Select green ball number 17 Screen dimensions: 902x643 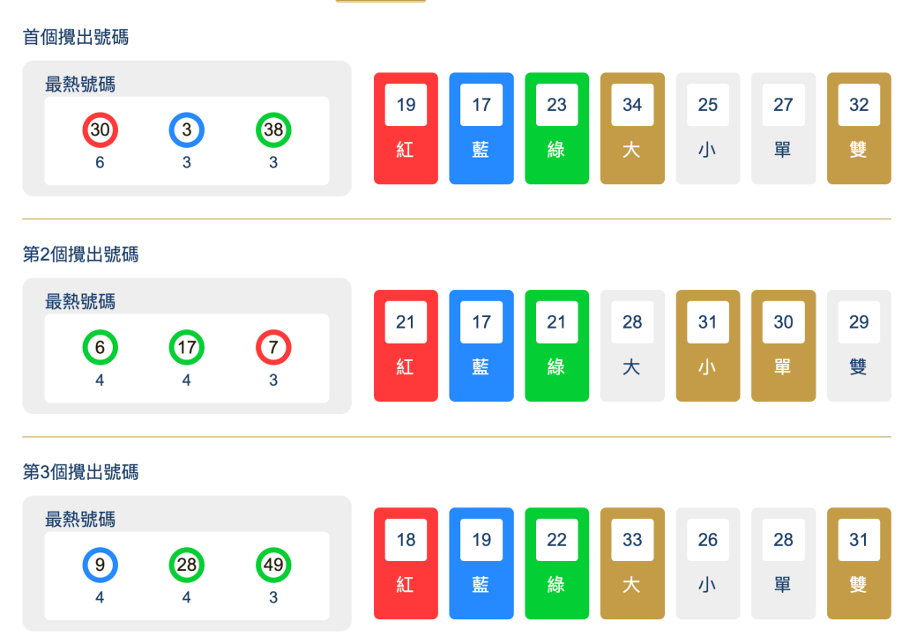pos(186,348)
